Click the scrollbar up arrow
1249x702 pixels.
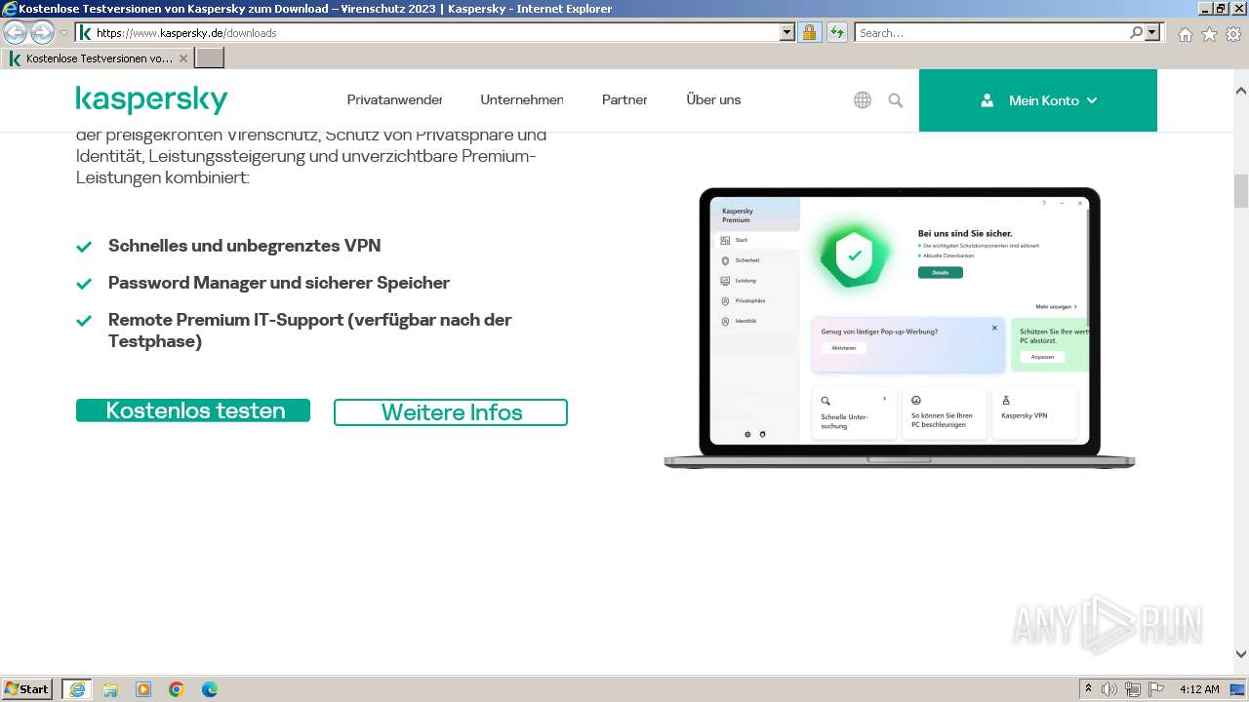tap(1241, 91)
